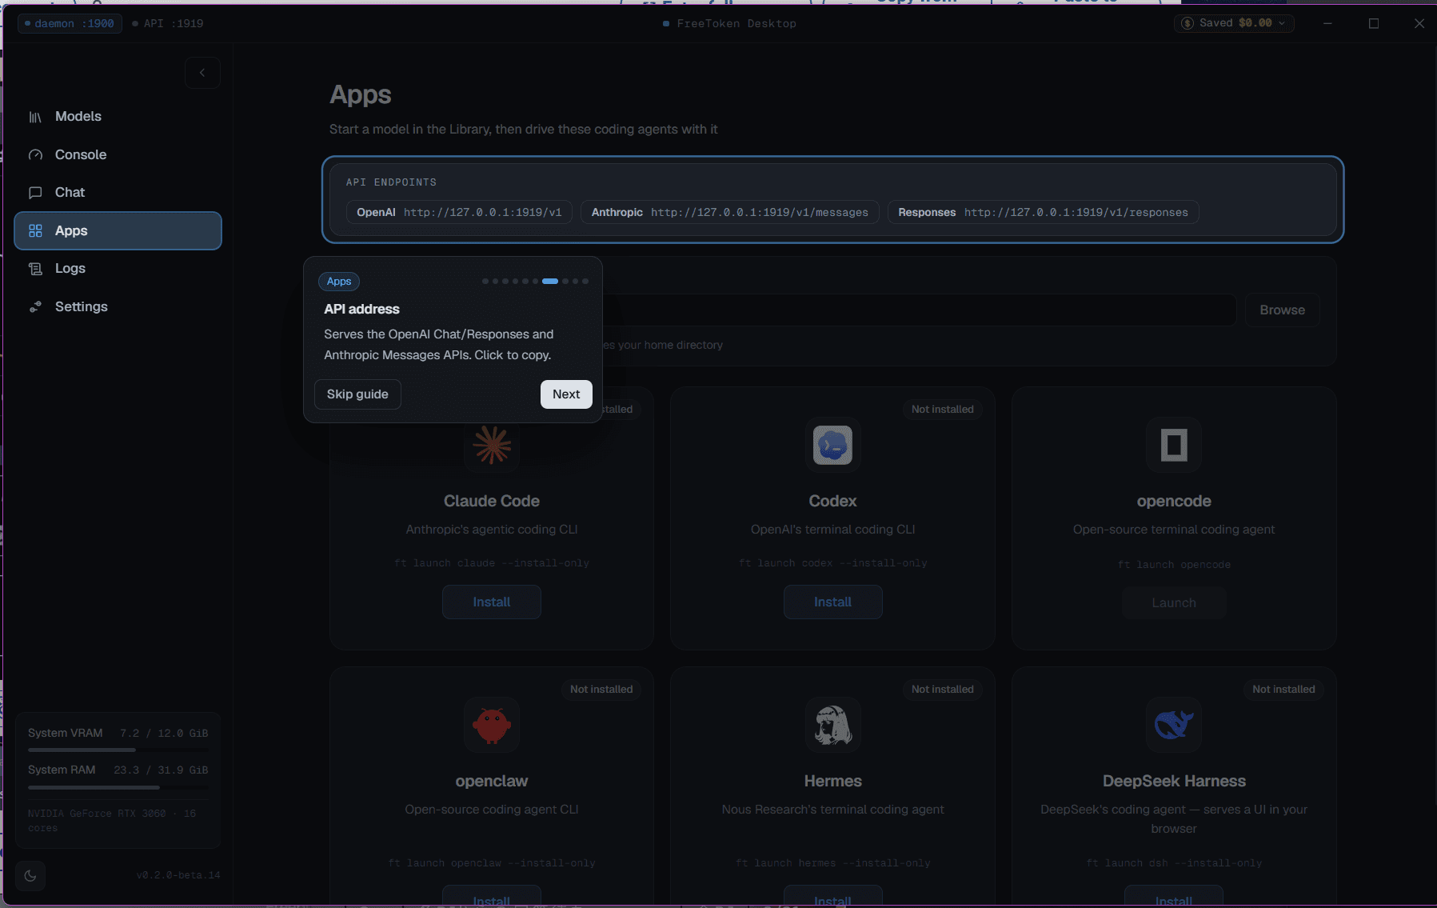Viewport: 1437px width, 908px height.
Task: Click the System RAM usage bar
Action: (118, 787)
